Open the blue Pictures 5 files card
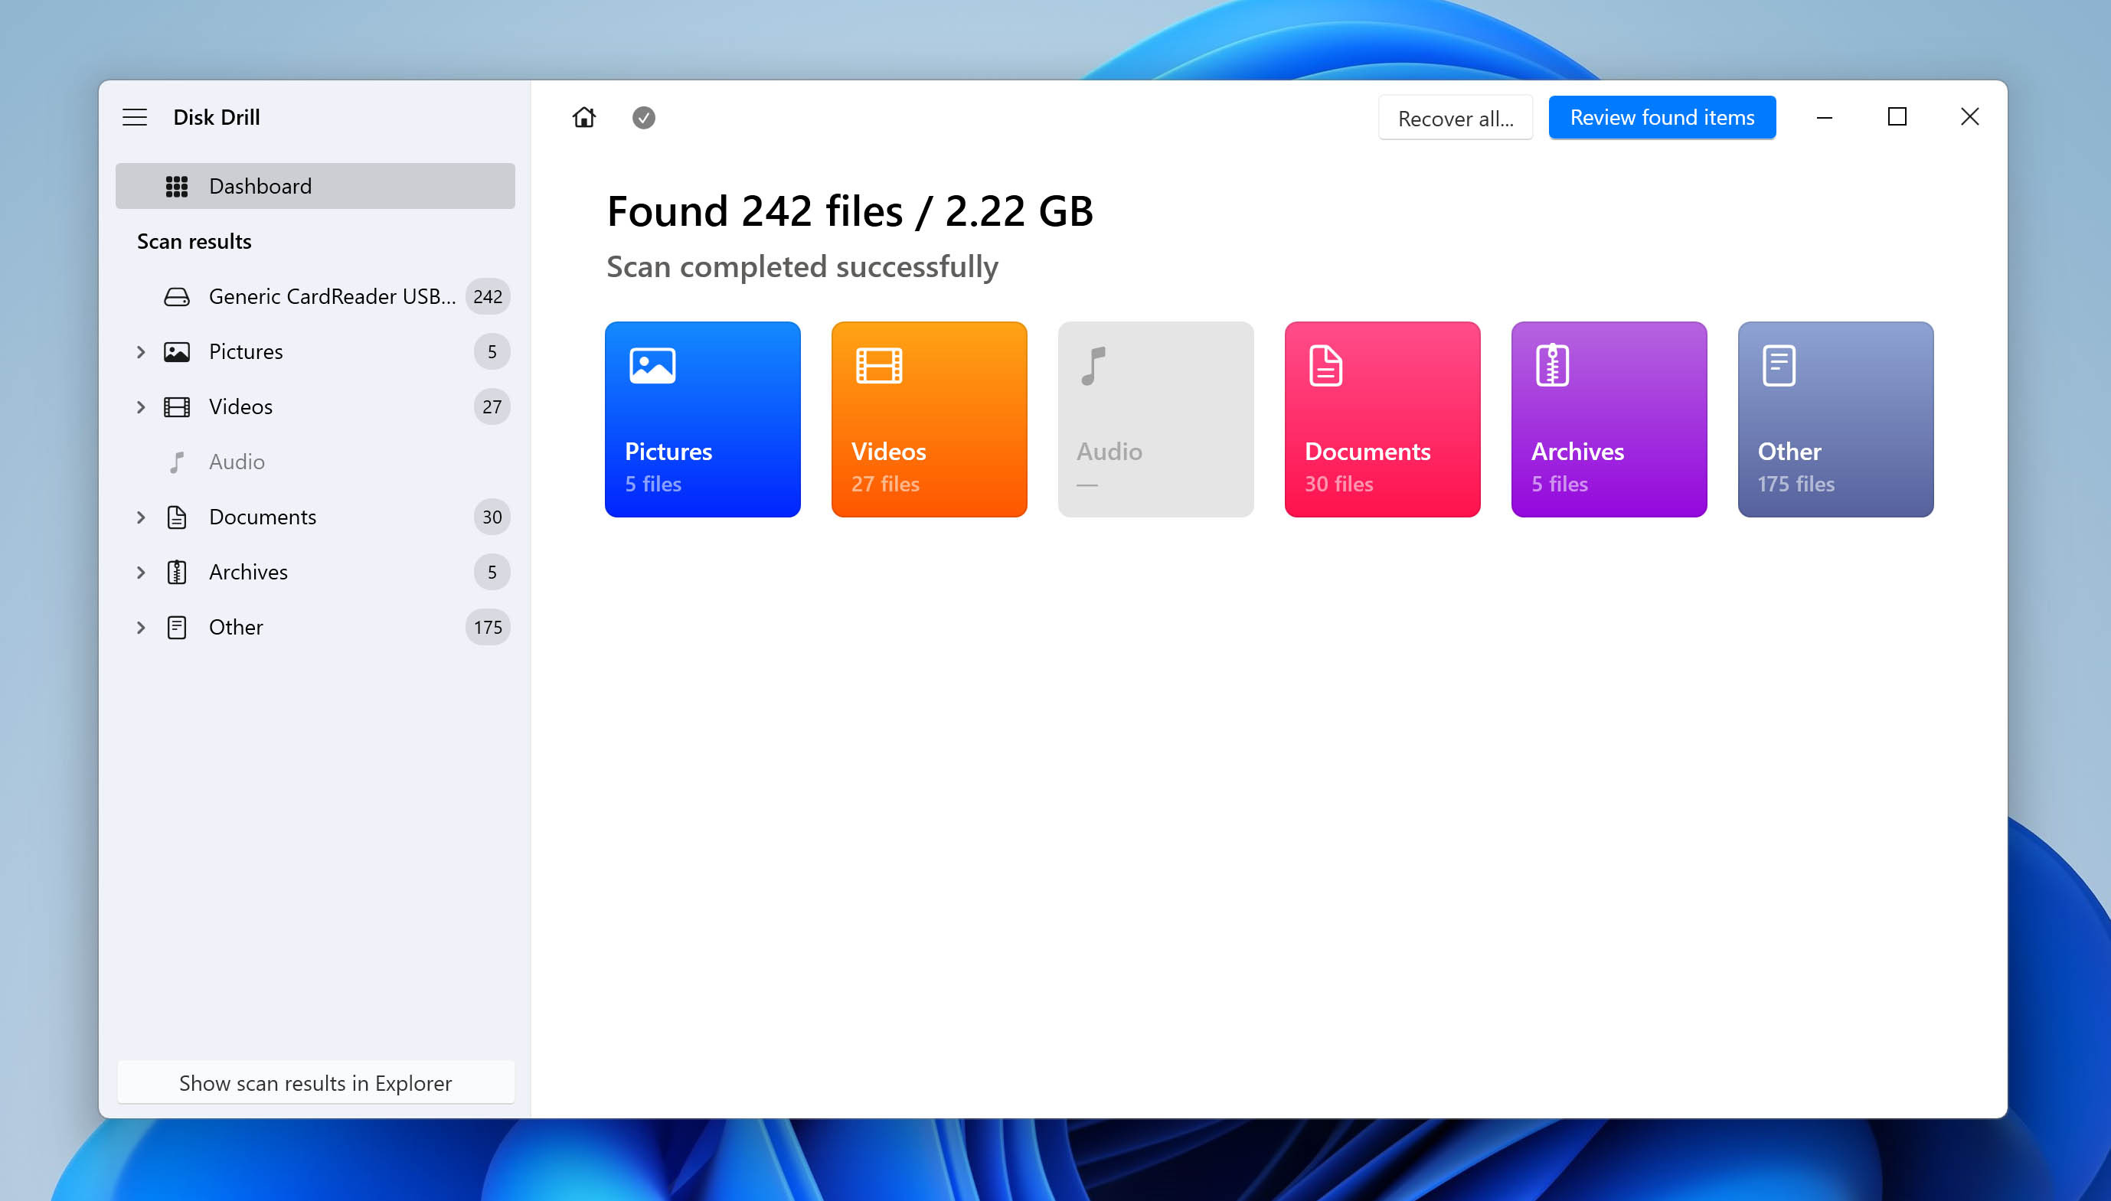The image size is (2111, 1201). coord(702,420)
